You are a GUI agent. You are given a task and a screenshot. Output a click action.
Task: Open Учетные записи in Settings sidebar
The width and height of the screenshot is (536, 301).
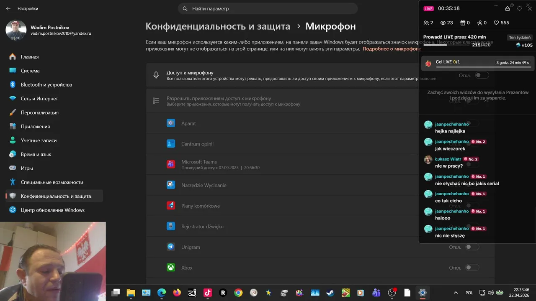[54, 140]
